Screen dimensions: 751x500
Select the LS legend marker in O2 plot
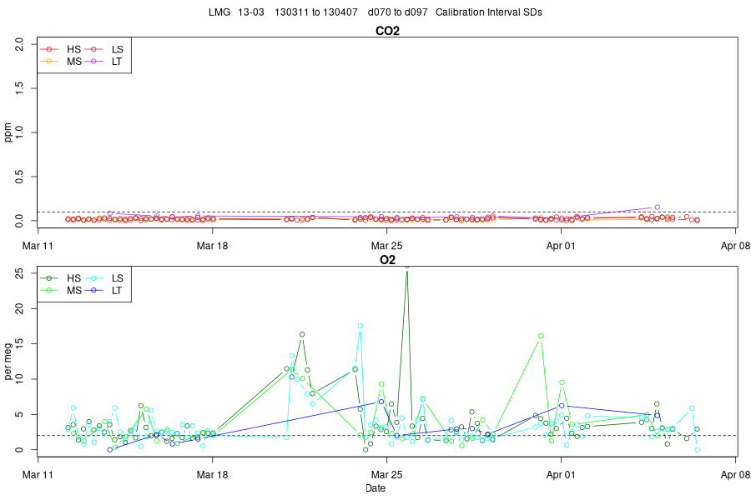93,278
